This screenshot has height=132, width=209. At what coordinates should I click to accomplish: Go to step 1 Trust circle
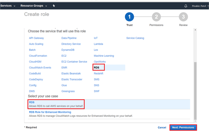tap(129, 17)
